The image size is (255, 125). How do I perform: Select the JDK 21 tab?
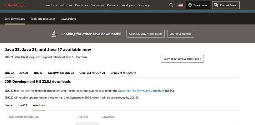click(x=23, y=73)
